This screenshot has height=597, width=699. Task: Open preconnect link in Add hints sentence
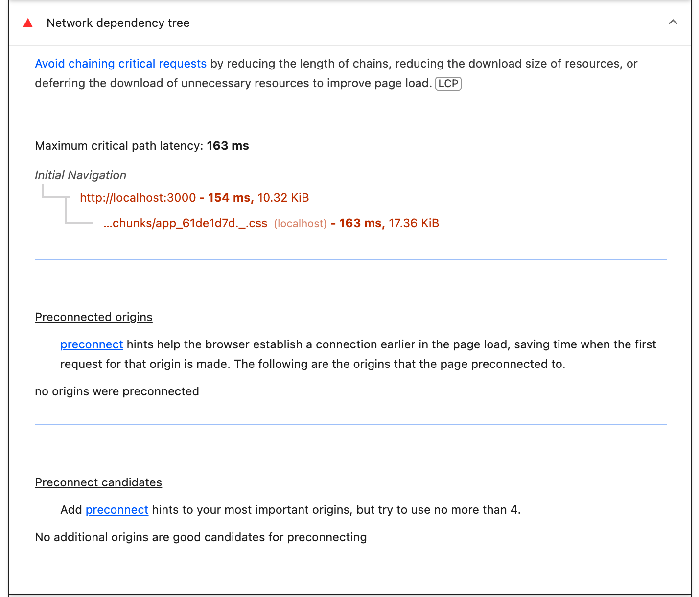coord(117,510)
